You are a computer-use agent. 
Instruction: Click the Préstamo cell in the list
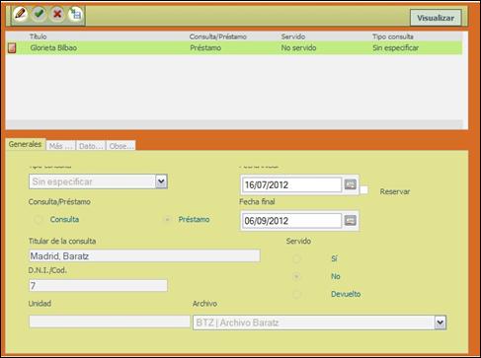coord(205,48)
